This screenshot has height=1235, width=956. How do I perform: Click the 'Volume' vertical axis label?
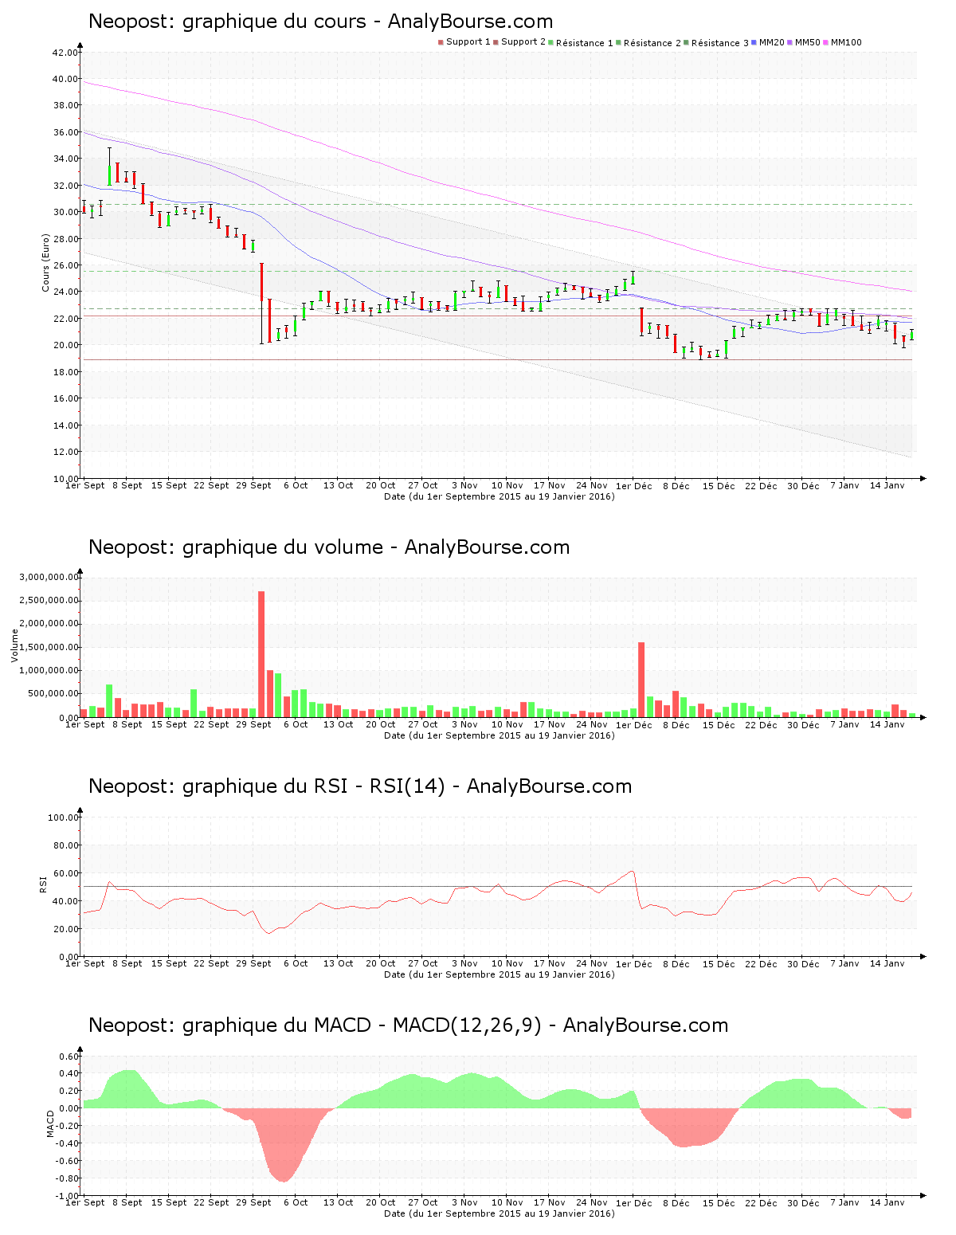14,645
